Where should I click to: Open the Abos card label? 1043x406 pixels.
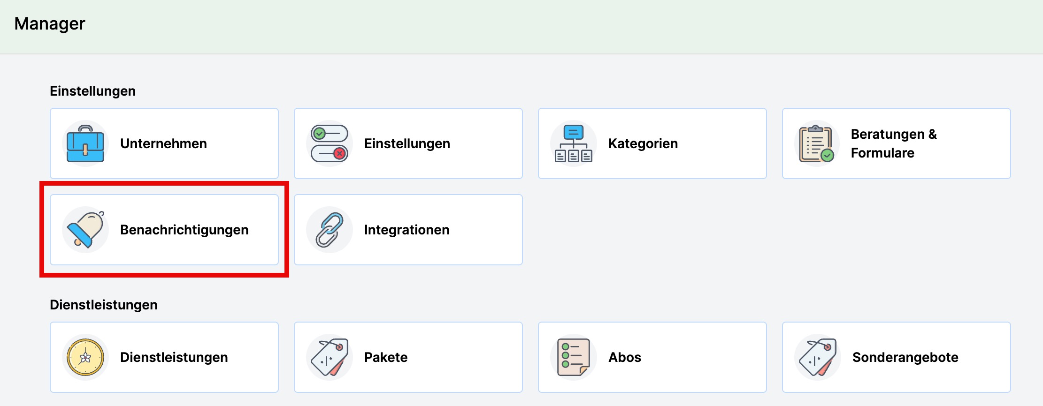(x=625, y=357)
